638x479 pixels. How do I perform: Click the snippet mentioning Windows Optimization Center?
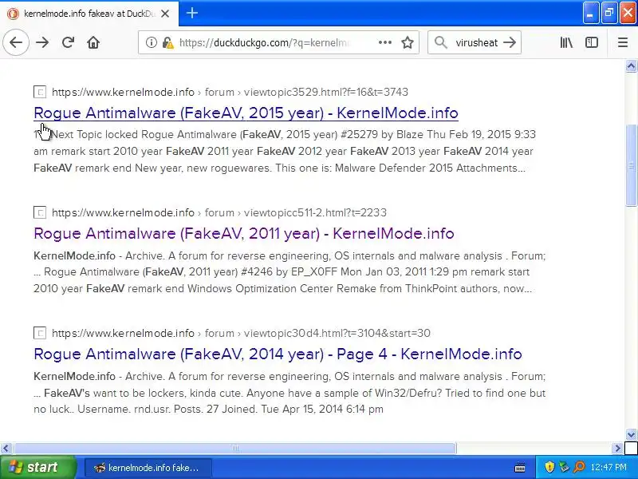[x=289, y=272]
